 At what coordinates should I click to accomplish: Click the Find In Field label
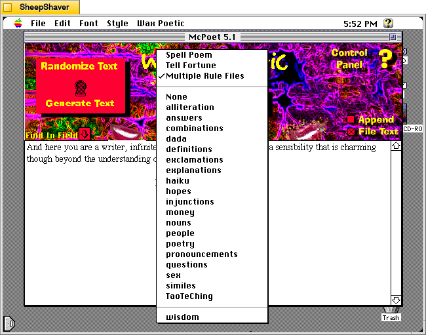click(x=52, y=135)
